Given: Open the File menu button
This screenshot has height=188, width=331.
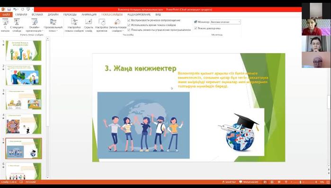Looking at the screenshot, I should coord(6,15).
